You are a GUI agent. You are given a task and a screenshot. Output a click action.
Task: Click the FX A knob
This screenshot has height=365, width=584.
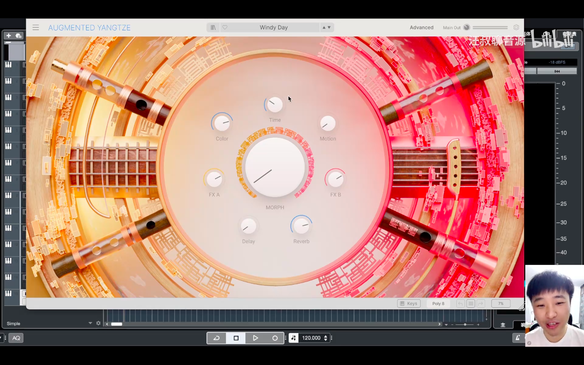[214, 179]
